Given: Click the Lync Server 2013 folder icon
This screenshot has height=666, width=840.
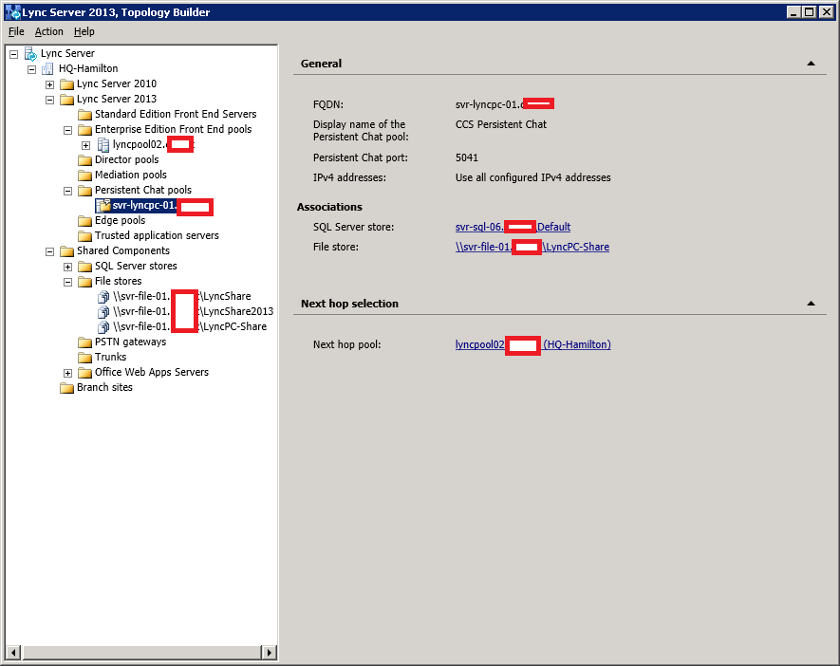Looking at the screenshot, I should pos(67,99).
